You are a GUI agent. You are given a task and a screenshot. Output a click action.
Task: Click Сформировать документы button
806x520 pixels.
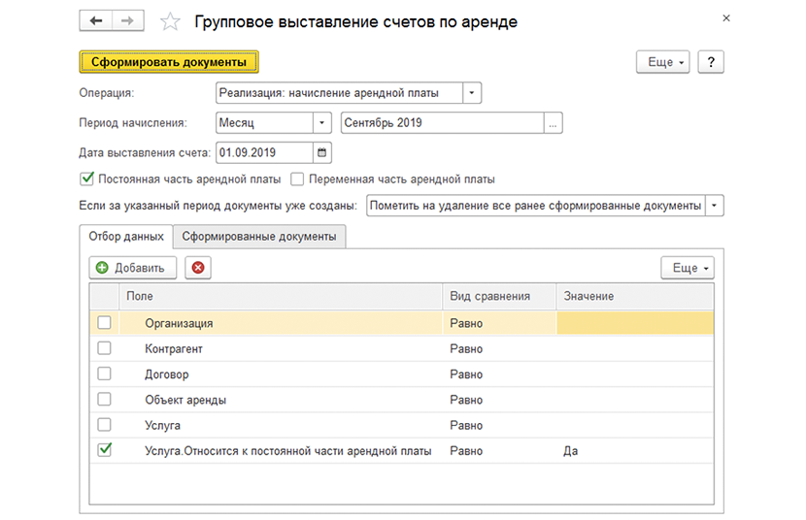pos(169,62)
